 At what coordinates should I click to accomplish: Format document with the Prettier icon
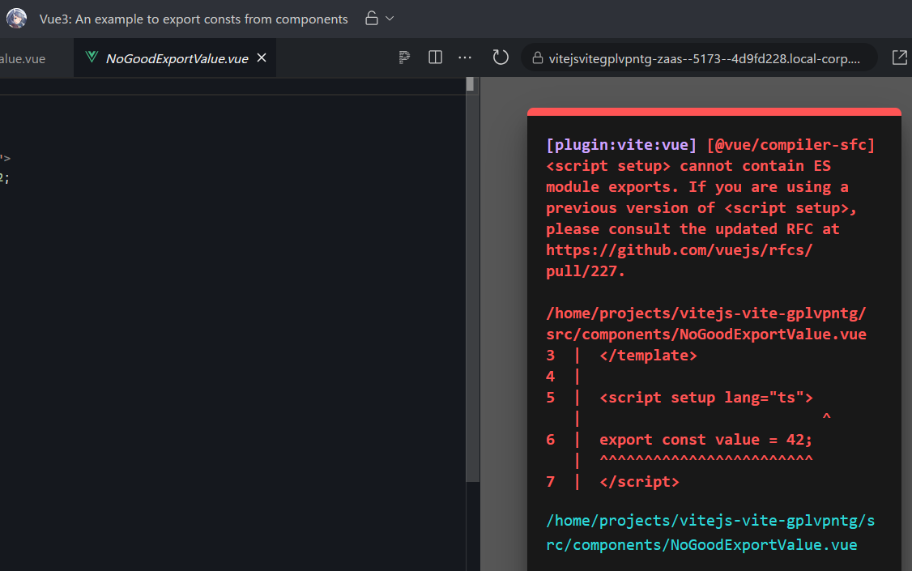tap(404, 57)
